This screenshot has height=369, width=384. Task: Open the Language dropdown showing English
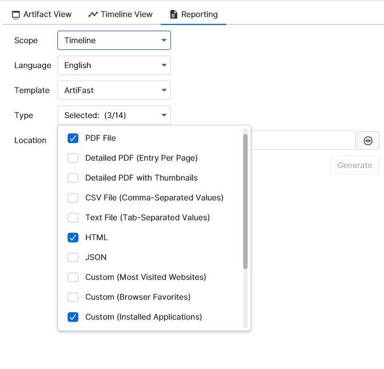pos(114,65)
